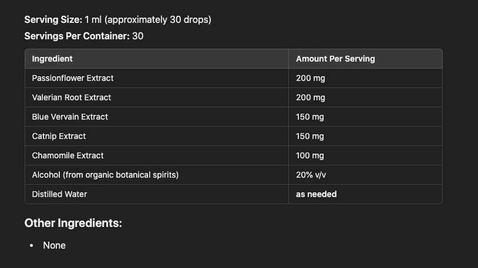This screenshot has width=478, height=268.
Task: Click the Other Ingredients heading
Action: click(73, 223)
